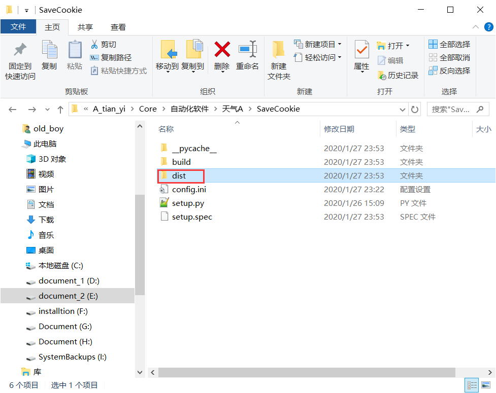
Task: Open Downloads (下载) in the sidebar
Action: [x=40, y=220]
